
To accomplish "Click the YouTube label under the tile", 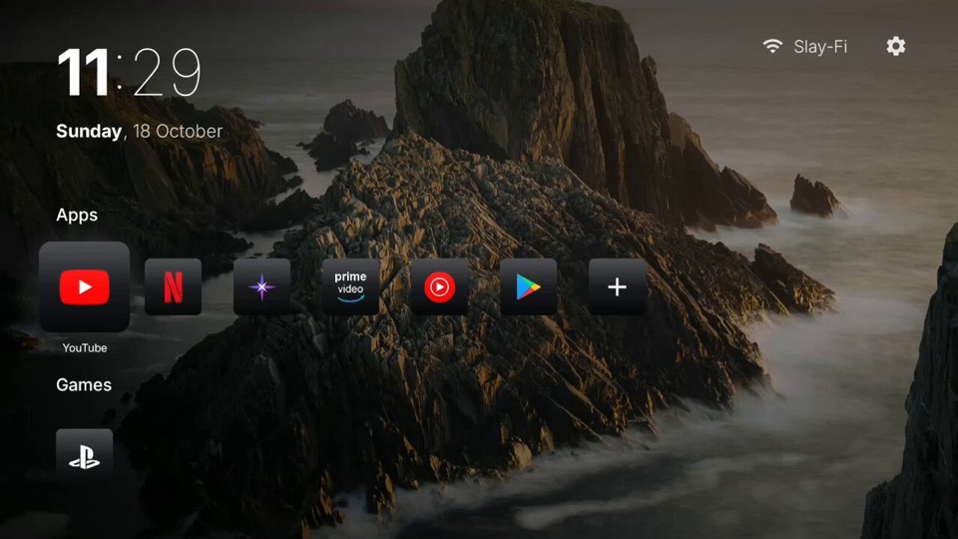I will 84,347.
